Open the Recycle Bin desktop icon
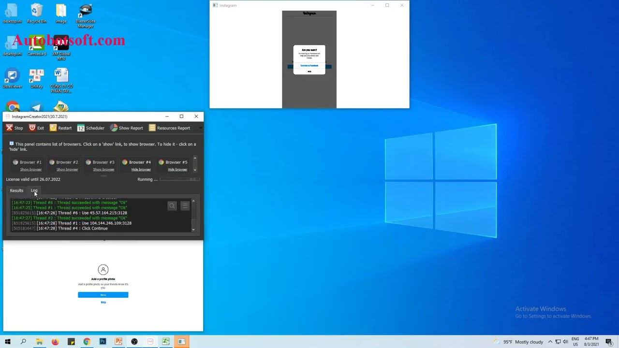 (37, 14)
